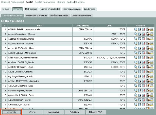Open Gestió econòmica menu item
Viewport: 156px width, 115px height.
(45, 2)
